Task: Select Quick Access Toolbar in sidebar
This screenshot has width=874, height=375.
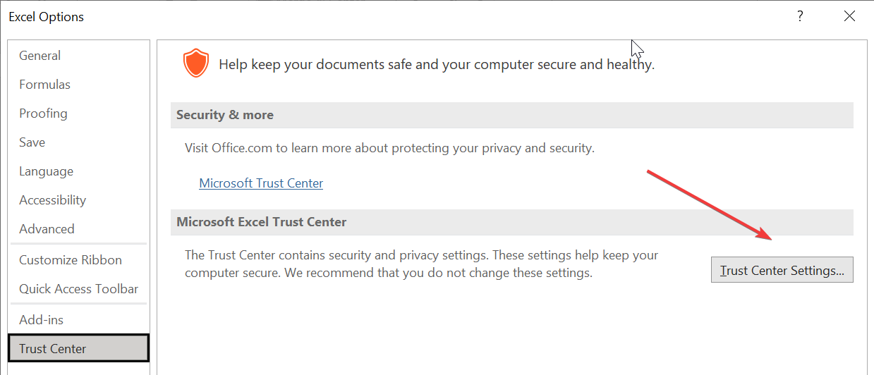Action: pyautogui.click(x=78, y=289)
